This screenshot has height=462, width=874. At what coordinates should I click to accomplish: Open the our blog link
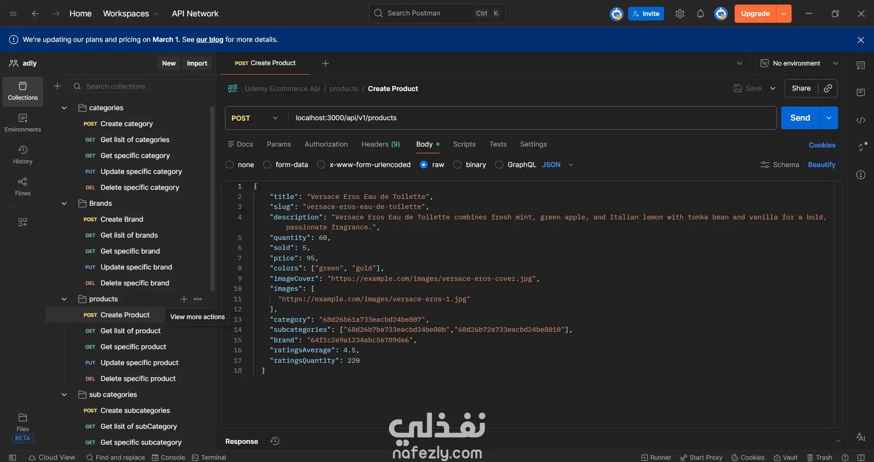[x=210, y=40]
